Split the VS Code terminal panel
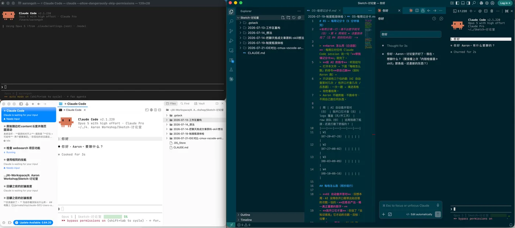Screen dimensions: 515x228 tap(486, 11)
